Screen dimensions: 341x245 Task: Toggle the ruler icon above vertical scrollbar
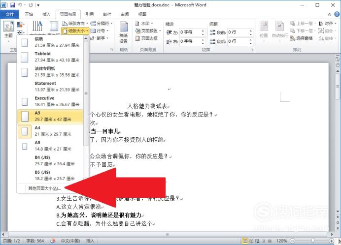pyautogui.click(x=338, y=59)
